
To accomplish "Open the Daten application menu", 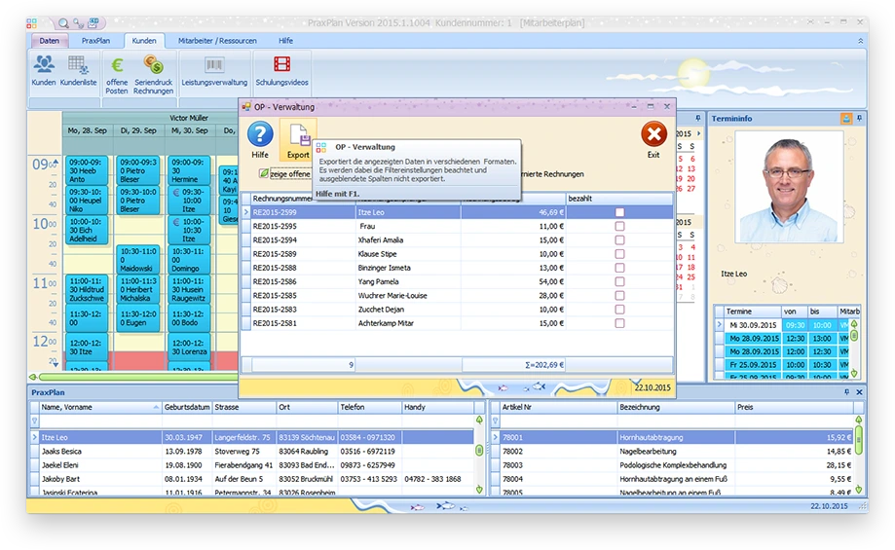I will (x=49, y=41).
